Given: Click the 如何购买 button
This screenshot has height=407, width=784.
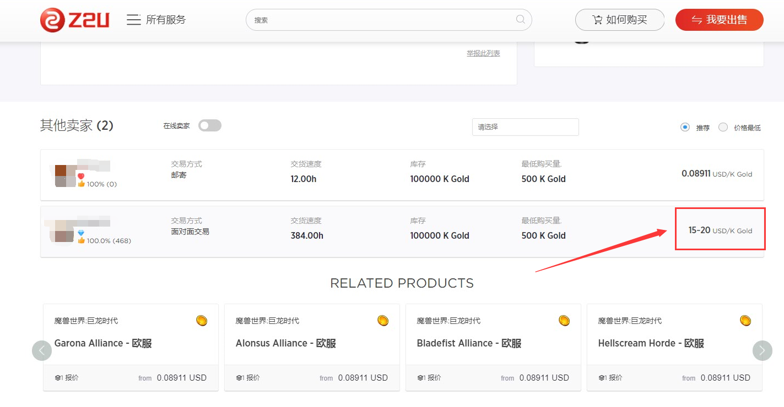Looking at the screenshot, I should tap(619, 20).
